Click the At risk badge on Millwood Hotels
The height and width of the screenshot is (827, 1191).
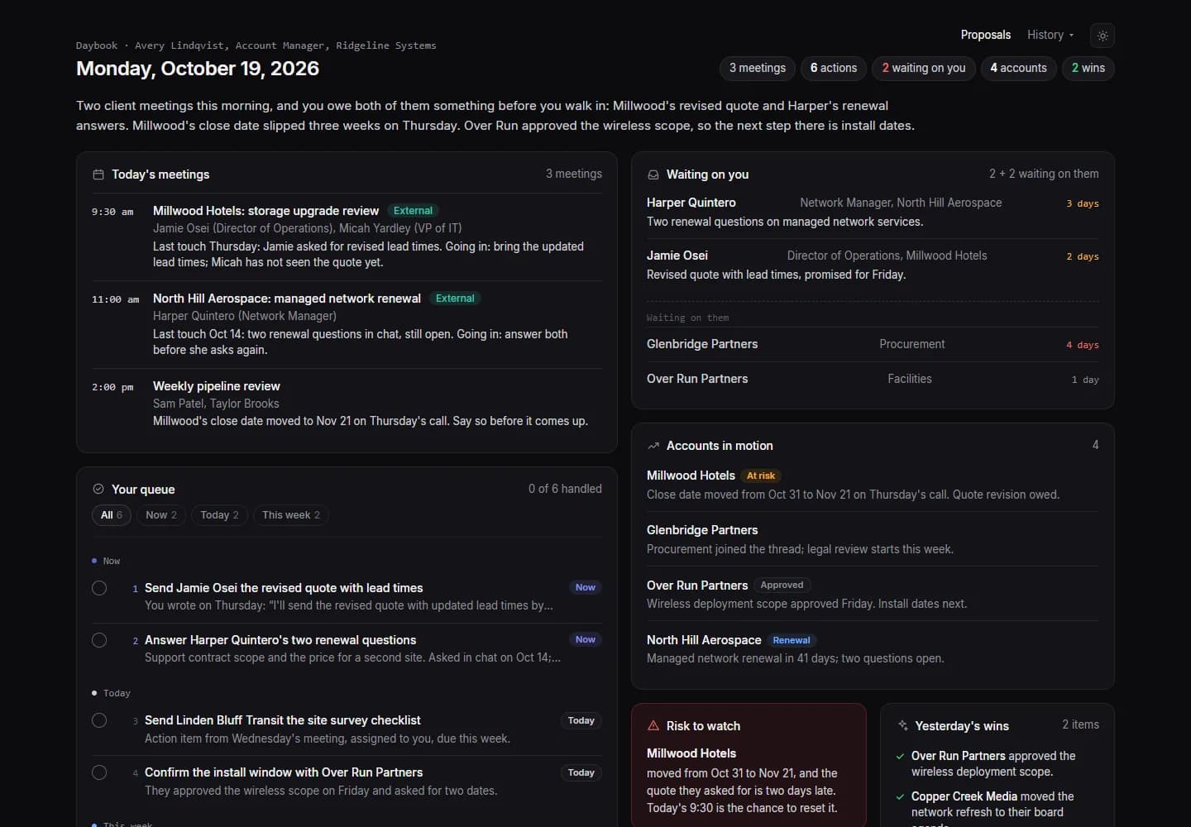(761, 476)
